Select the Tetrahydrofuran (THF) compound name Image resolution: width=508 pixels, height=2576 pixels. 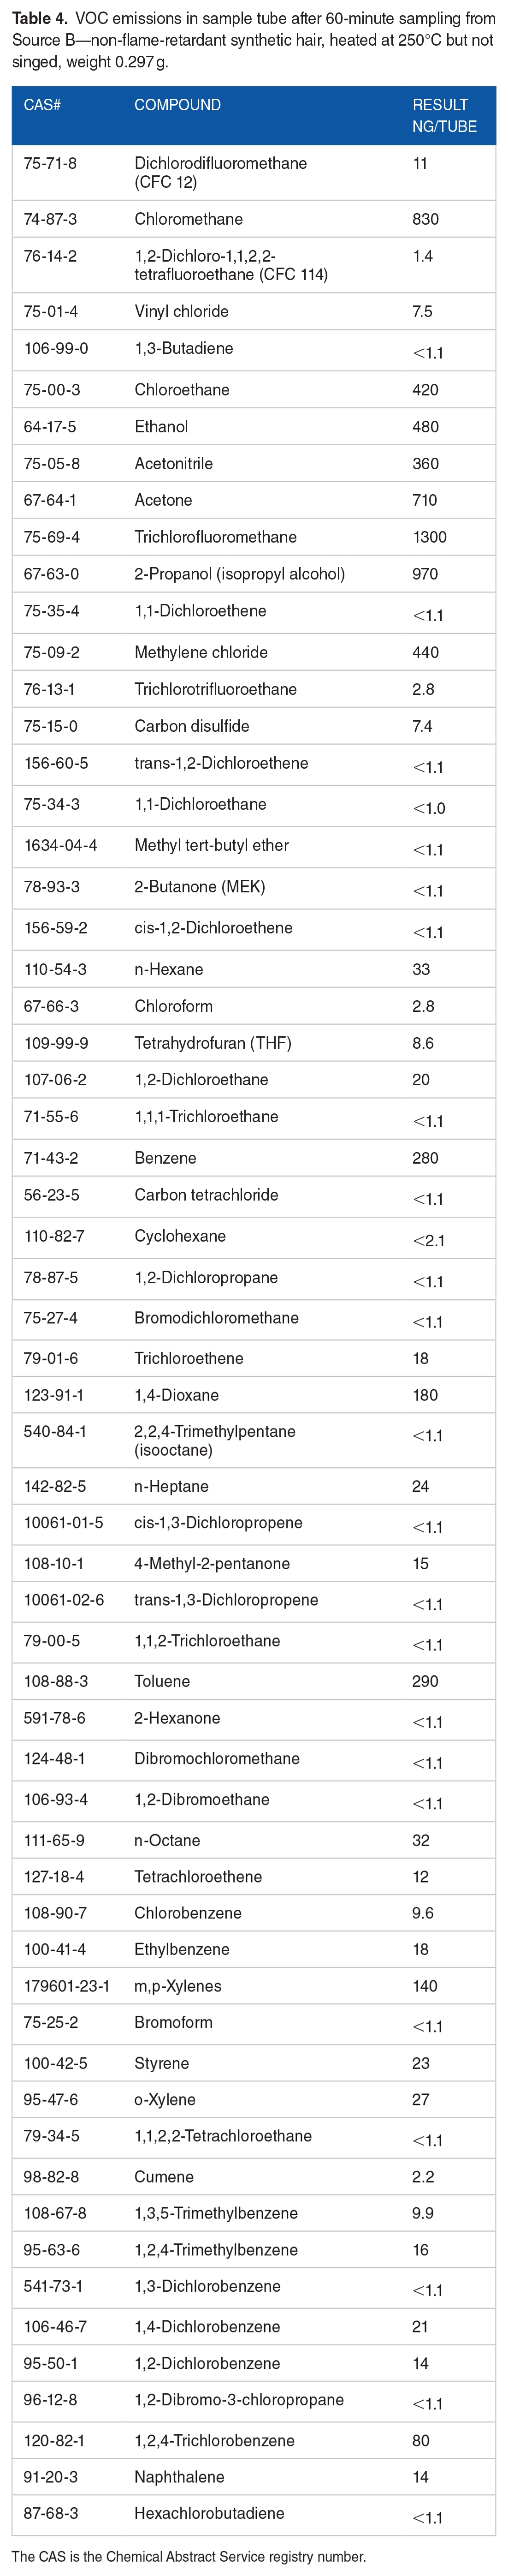(x=213, y=1043)
